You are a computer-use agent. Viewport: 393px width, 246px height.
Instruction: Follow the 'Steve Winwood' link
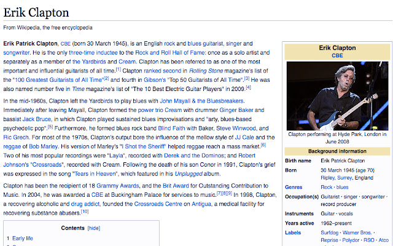[236, 129]
